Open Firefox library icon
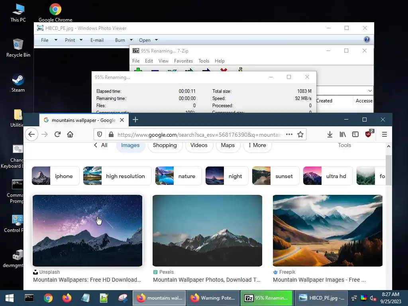 (342, 135)
